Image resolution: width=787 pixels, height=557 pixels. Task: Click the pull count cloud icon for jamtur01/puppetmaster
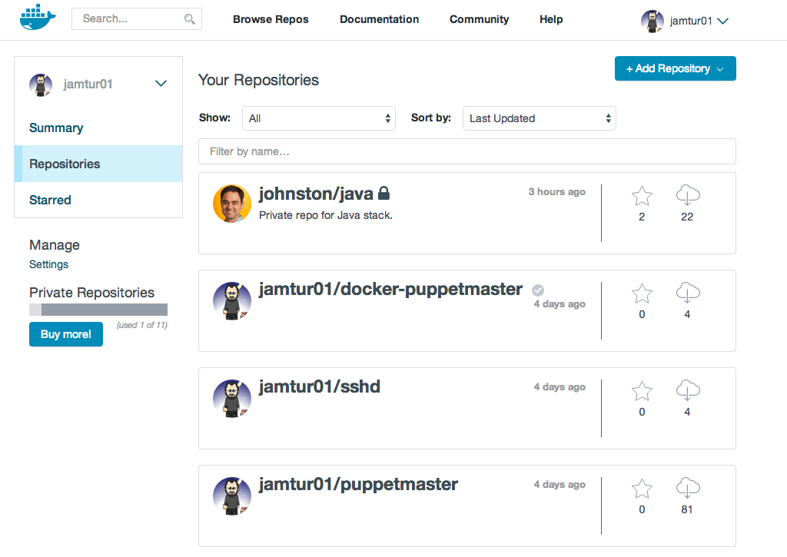pos(688,487)
